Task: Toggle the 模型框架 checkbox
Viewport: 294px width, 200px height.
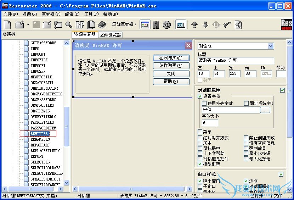Action: 200,164
